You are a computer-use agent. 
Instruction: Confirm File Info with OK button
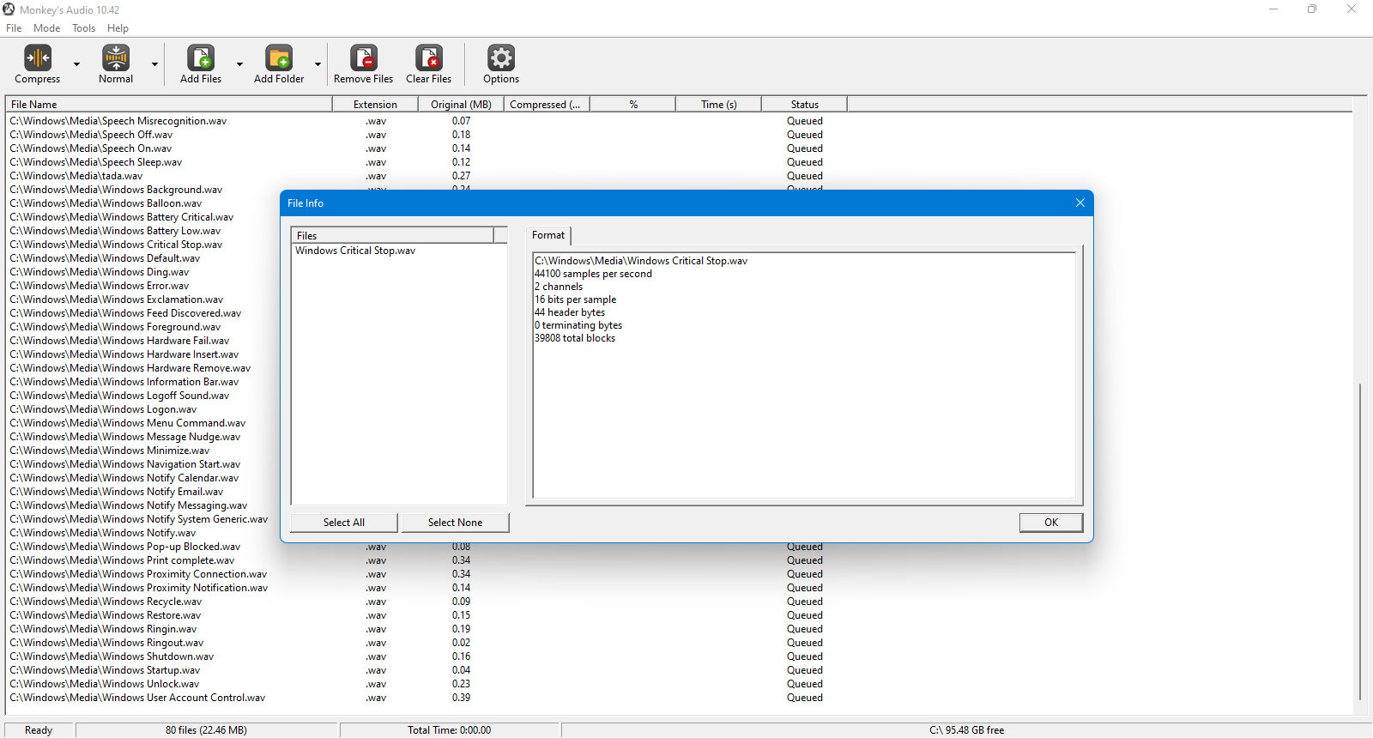pos(1051,523)
